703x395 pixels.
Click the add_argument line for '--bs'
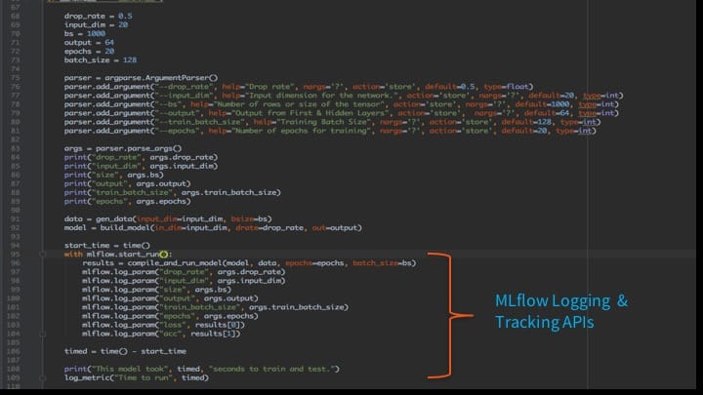(x=342, y=104)
